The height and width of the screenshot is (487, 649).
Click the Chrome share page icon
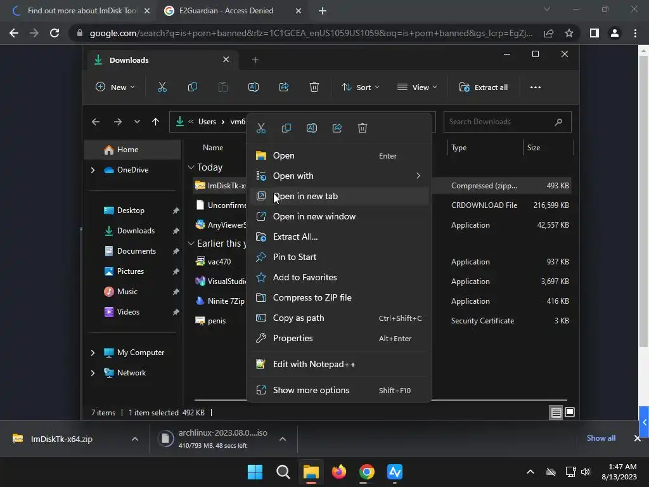pyautogui.click(x=549, y=33)
